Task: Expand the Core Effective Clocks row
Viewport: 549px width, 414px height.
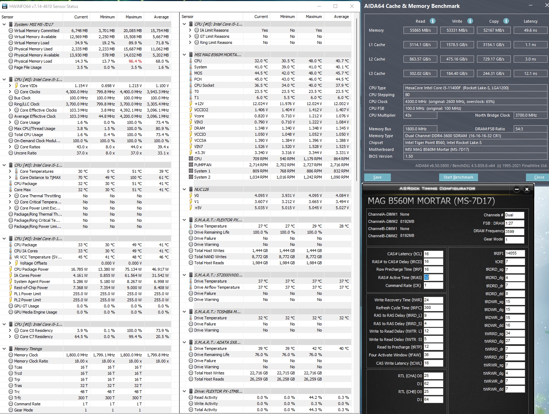Action: click(10, 110)
